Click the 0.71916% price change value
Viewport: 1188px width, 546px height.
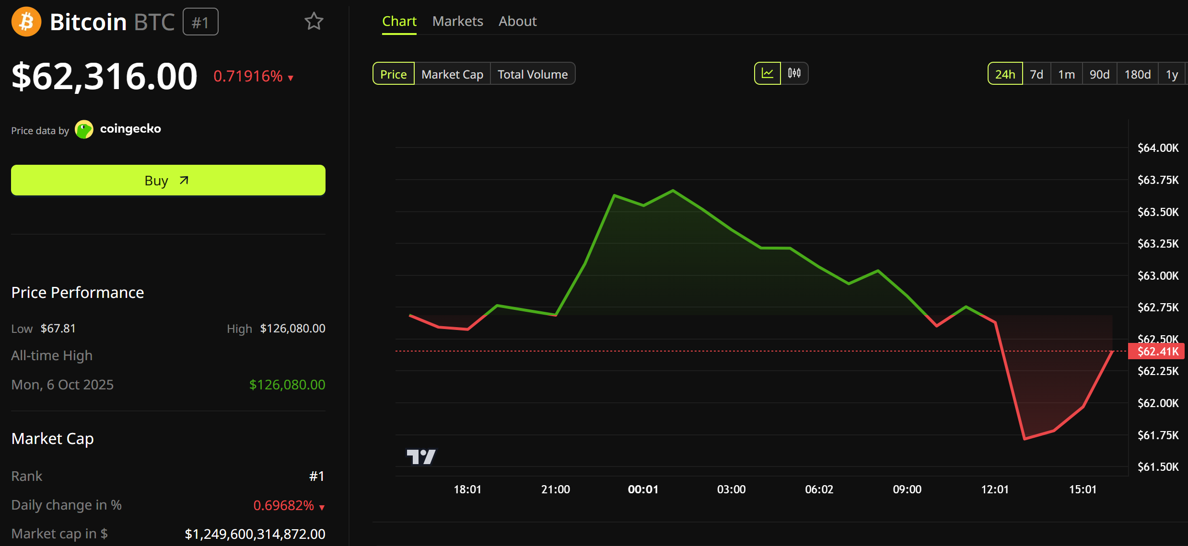(x=248, y=76)
